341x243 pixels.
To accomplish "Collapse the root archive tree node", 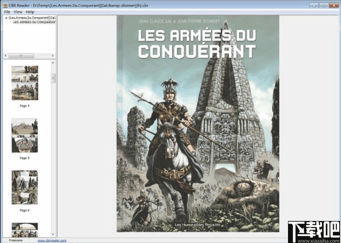I will click(x=6, y=18).
